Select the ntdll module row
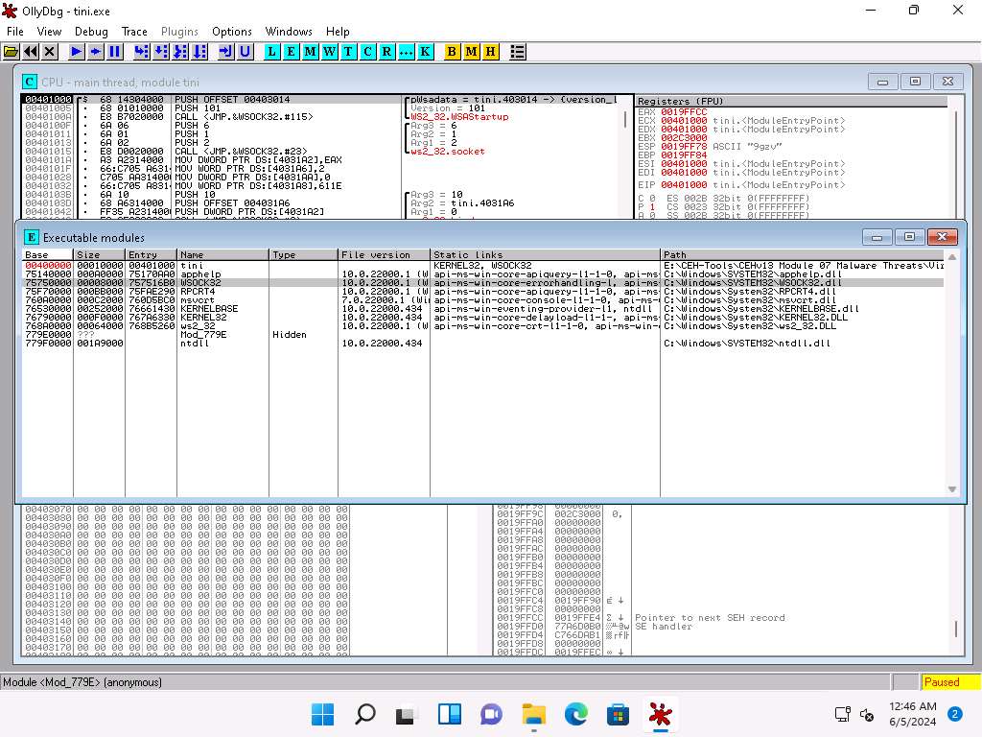This screenshot has height=737, width=982. click(194, 343)
